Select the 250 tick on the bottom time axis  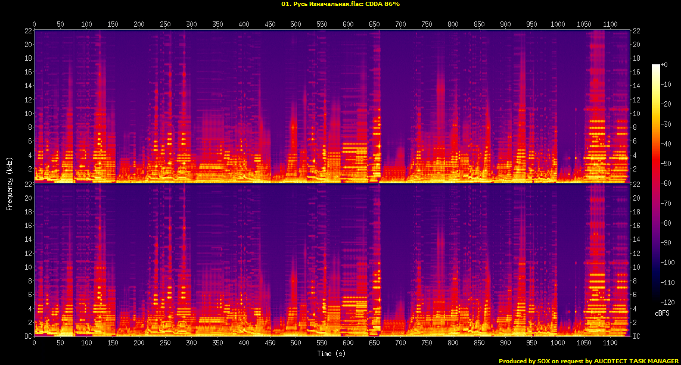165,344
